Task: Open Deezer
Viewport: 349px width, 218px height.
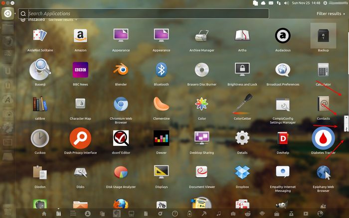Action: (162, 138)
